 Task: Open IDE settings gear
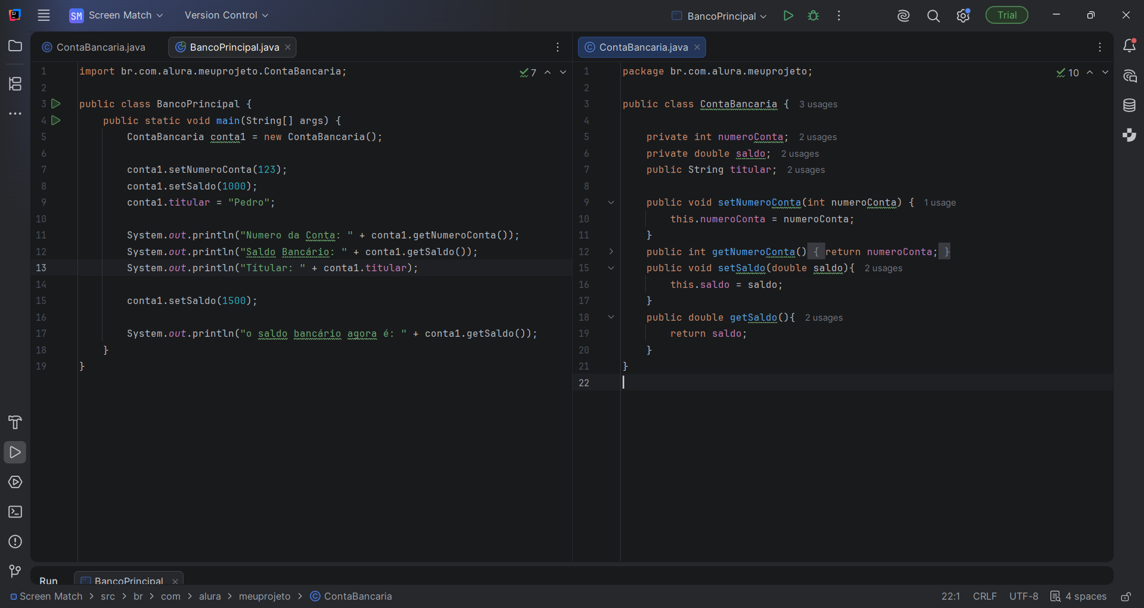pos(963,16)
